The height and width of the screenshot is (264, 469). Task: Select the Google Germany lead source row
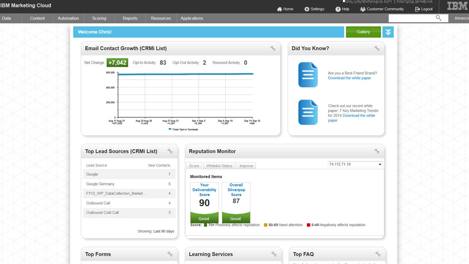[x=129, y=184]
